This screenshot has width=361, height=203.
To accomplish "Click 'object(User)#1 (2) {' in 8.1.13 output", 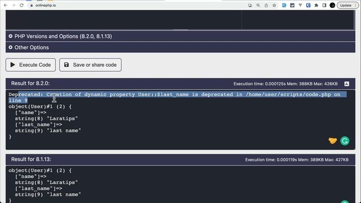I will tap(40, 170).
